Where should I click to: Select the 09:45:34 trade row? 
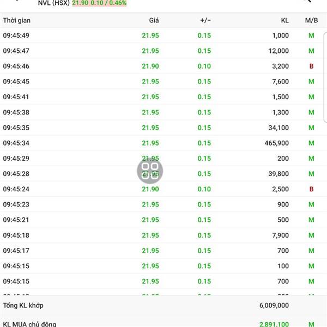click(161, 143)
